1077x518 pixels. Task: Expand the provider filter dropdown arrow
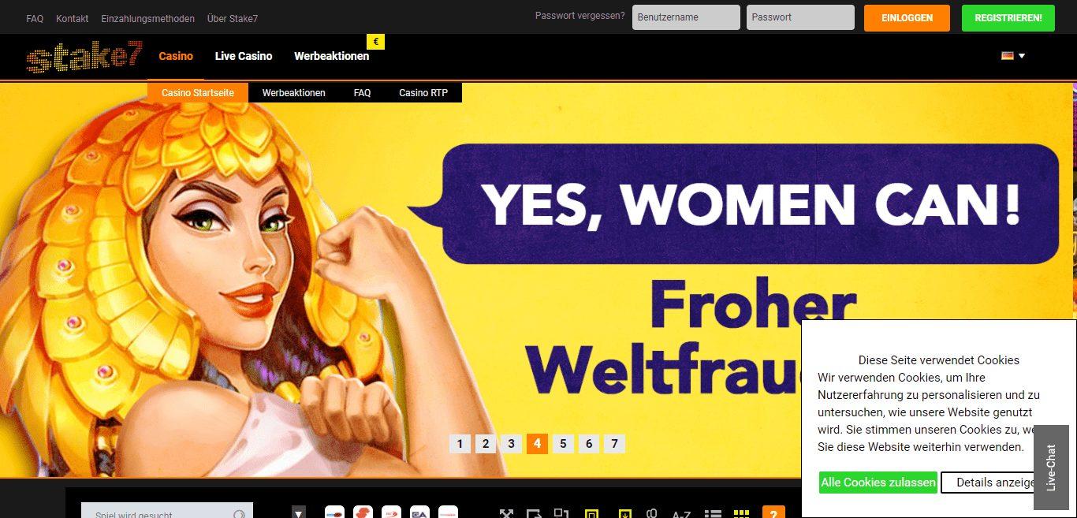click(x=299, y=513)
